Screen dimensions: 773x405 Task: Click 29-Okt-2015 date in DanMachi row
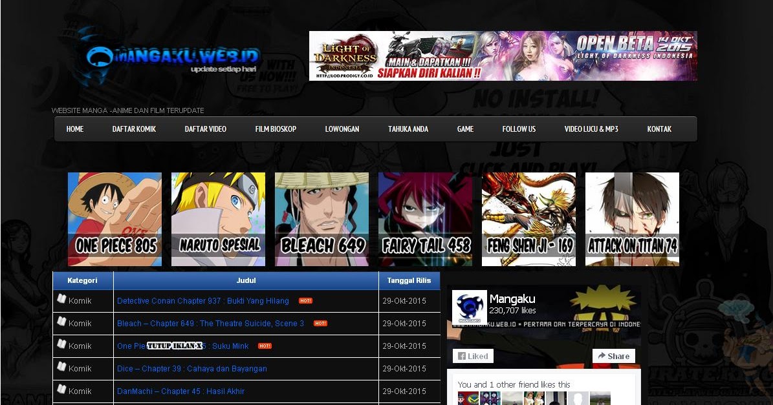[x=404, y=391]
